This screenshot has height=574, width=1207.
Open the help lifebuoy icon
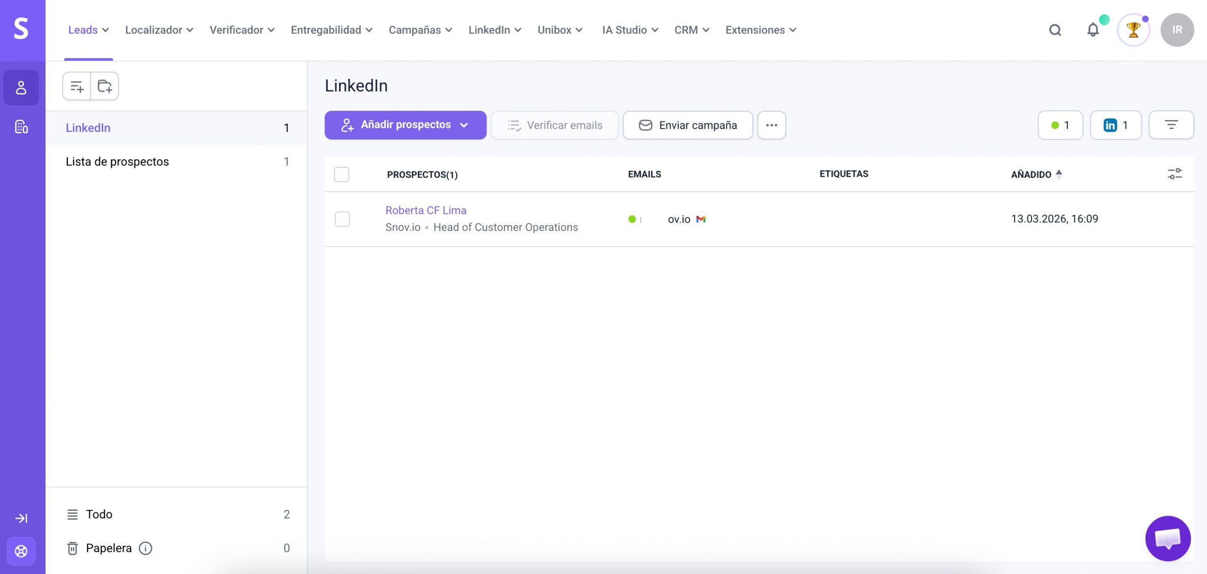pos(21,551)
